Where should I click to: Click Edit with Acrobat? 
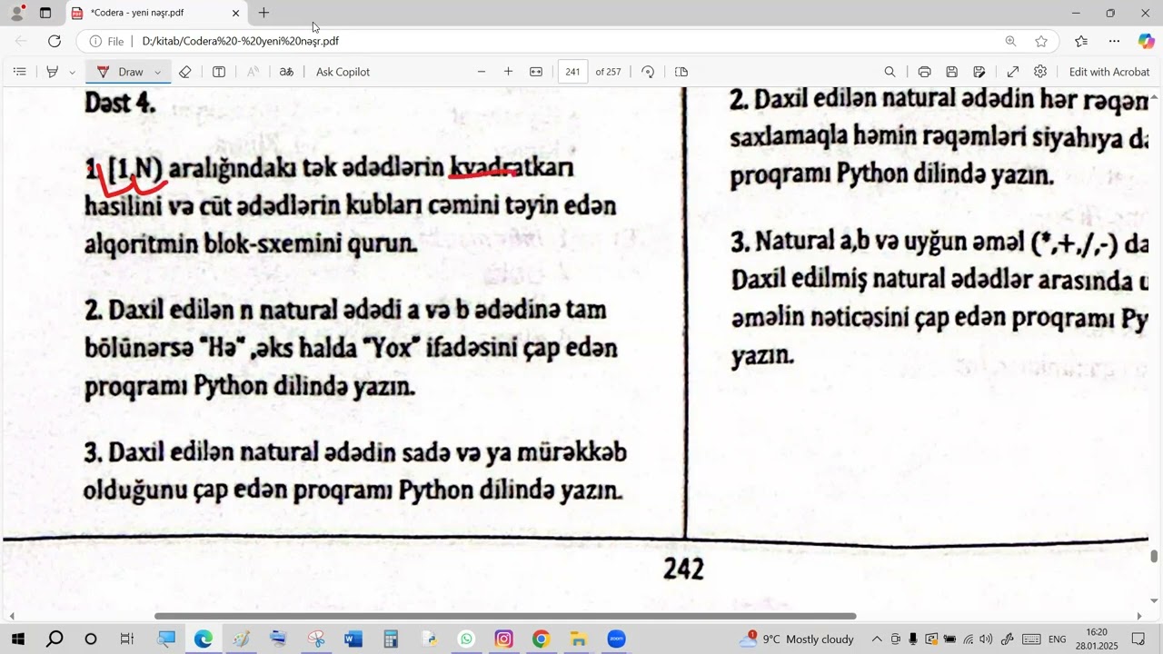click(1109, 72)
